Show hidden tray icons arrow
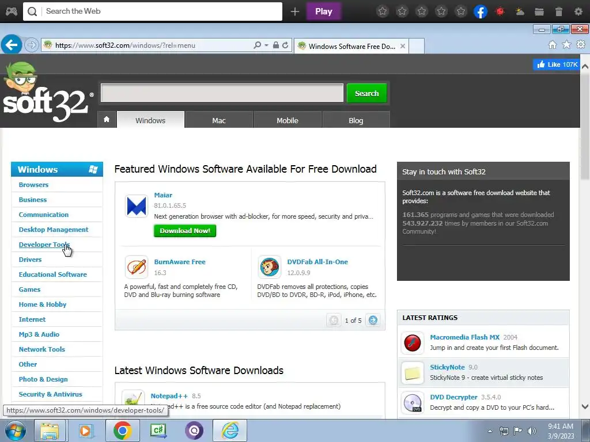This screenshot has height=442, width=590. click(490, 431)
